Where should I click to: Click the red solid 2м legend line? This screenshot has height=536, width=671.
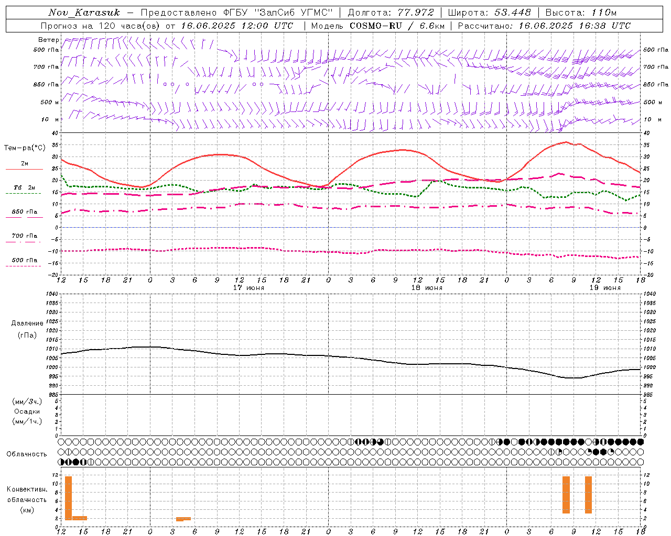(24, 169)
